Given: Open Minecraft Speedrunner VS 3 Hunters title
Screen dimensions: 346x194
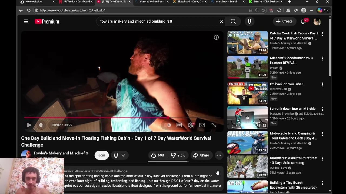Looking at the screenshot, I should (x=291, y=60).
